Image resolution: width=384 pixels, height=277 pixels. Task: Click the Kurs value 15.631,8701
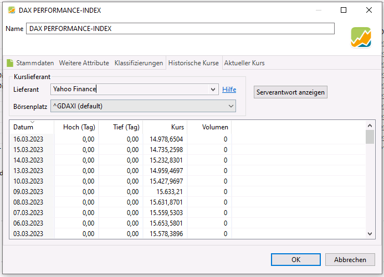[166, 202]
